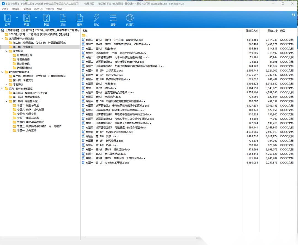The image size is (298, 245).
Task: Switch layout with top-right grid view icon
Action: click(x=293, y=15)
